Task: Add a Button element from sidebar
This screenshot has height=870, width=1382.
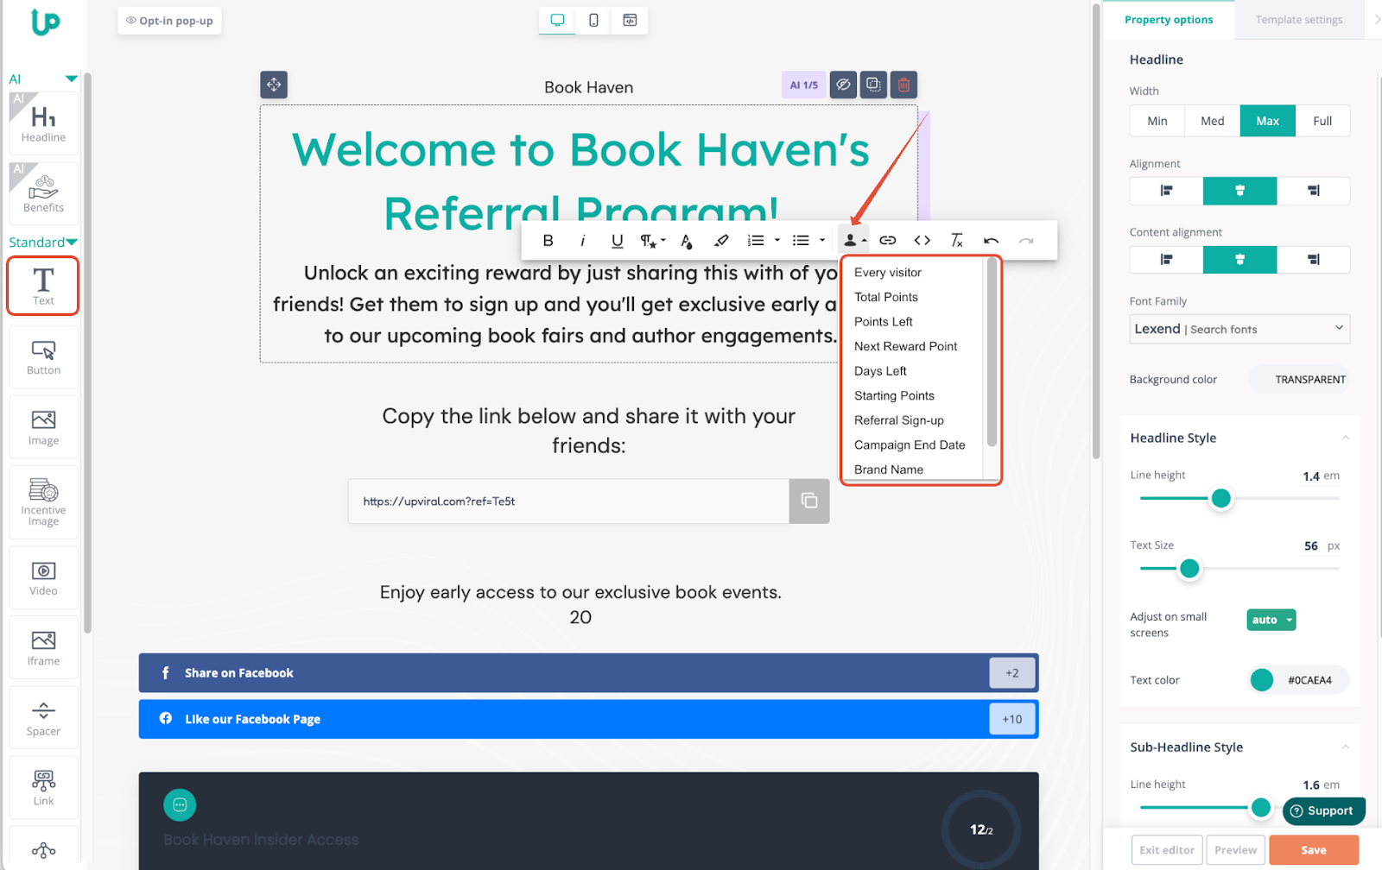Action: point(43,357)
